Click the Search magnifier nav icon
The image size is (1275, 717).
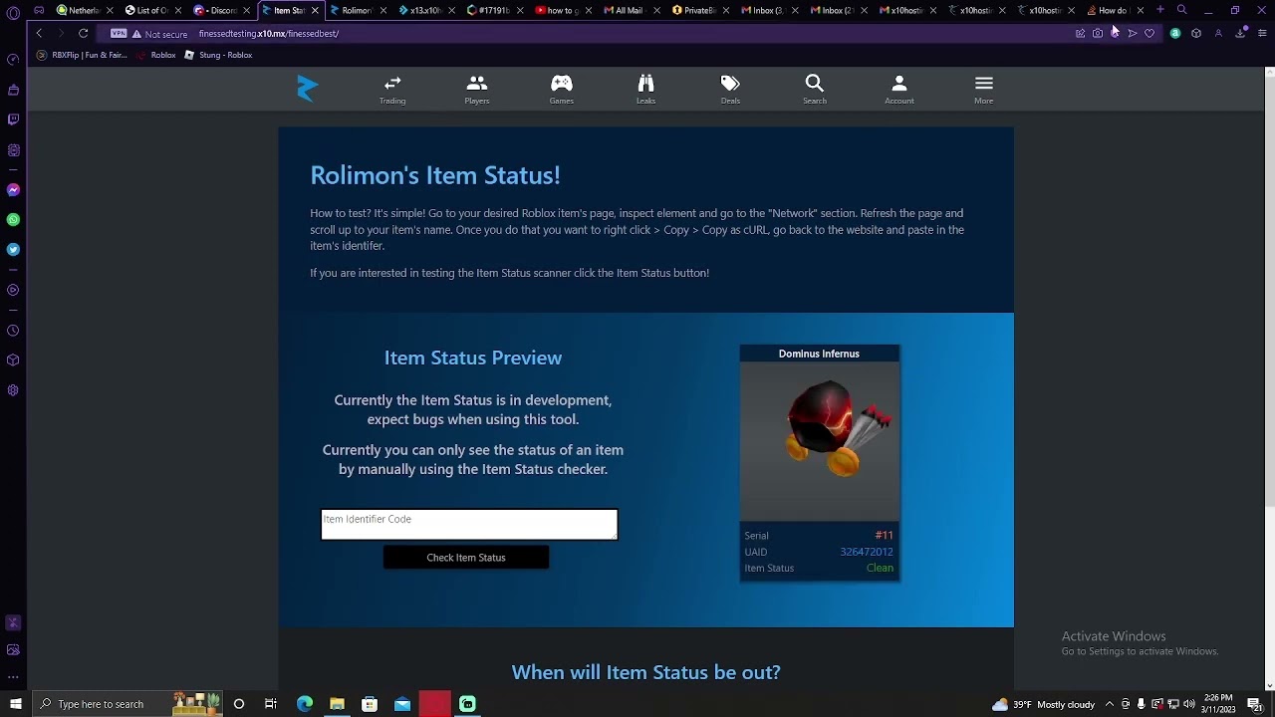[x=815, y=89]
